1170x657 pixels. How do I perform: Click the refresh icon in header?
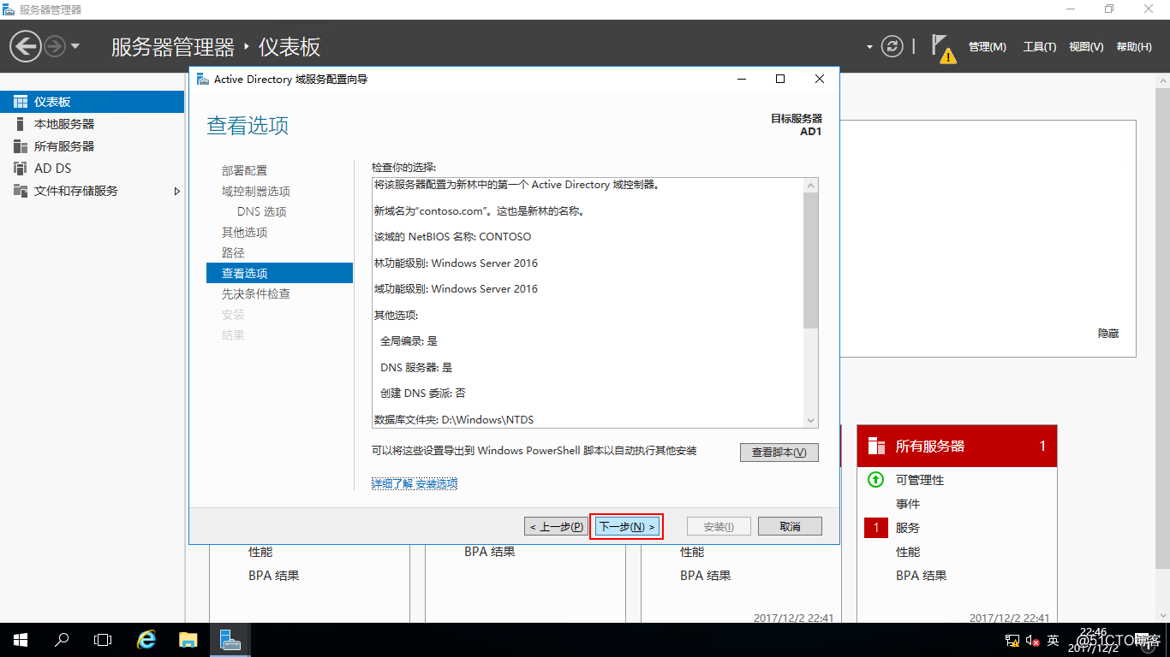(x=892, y=46)
